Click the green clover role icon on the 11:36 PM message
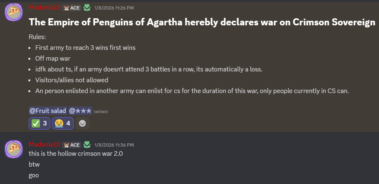 click(87, 145)
